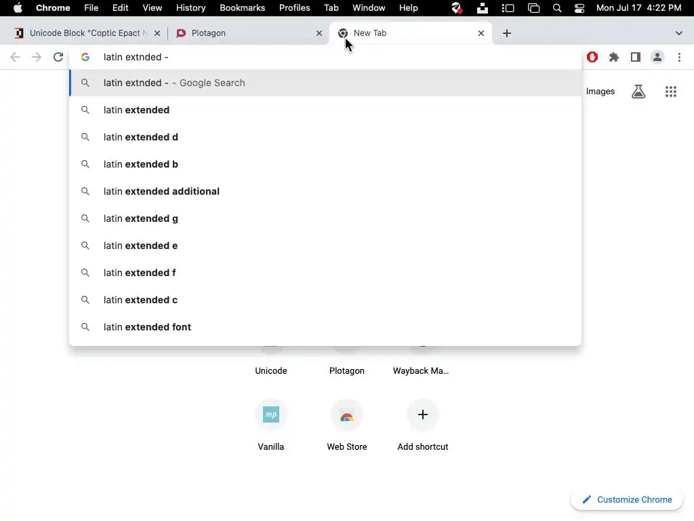Image resolution: width=694 pixels, height=521 pixels.
Task: Click the Stage Manager menu bar icon
Action: (508, 8)
